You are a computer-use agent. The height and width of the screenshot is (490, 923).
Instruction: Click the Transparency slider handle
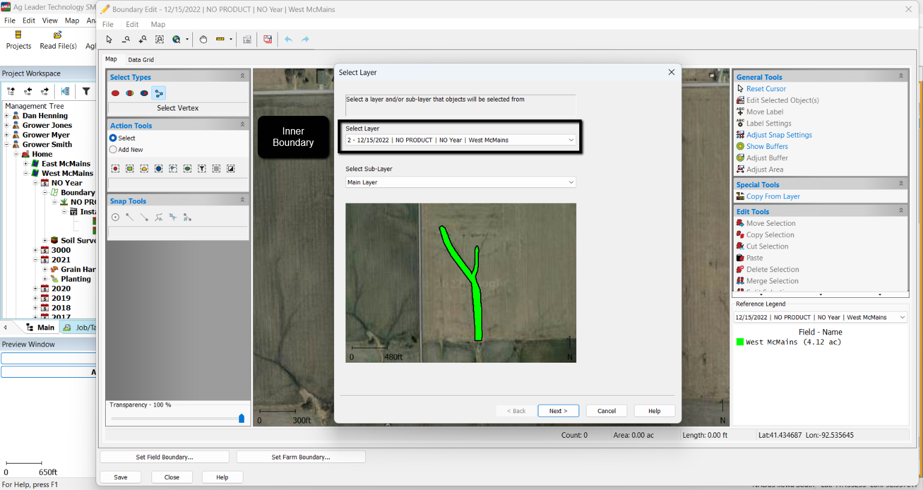click(x=242, y=419)
